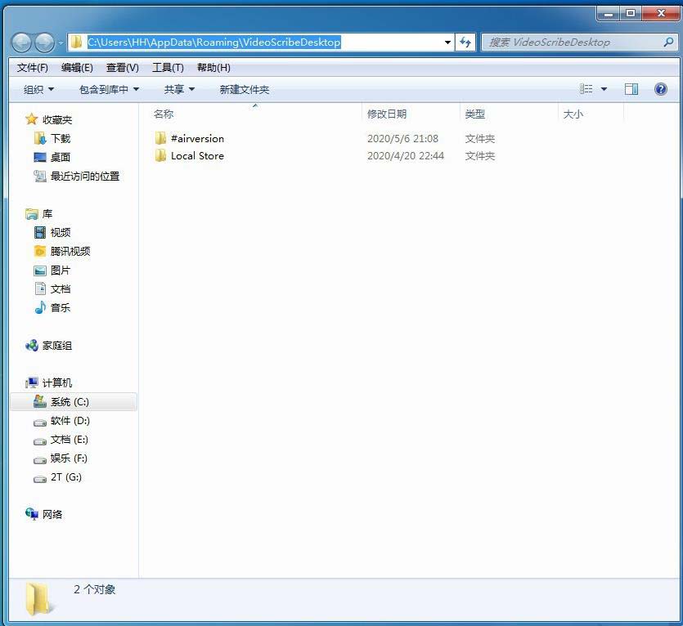Click the change view icon
The width and height of the screenshot is (683, 626).
pos(586,89)
